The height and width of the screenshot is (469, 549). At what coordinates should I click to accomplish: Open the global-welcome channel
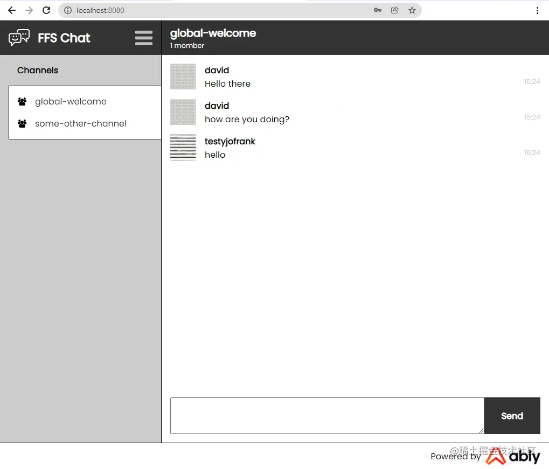tap(71, 101)
